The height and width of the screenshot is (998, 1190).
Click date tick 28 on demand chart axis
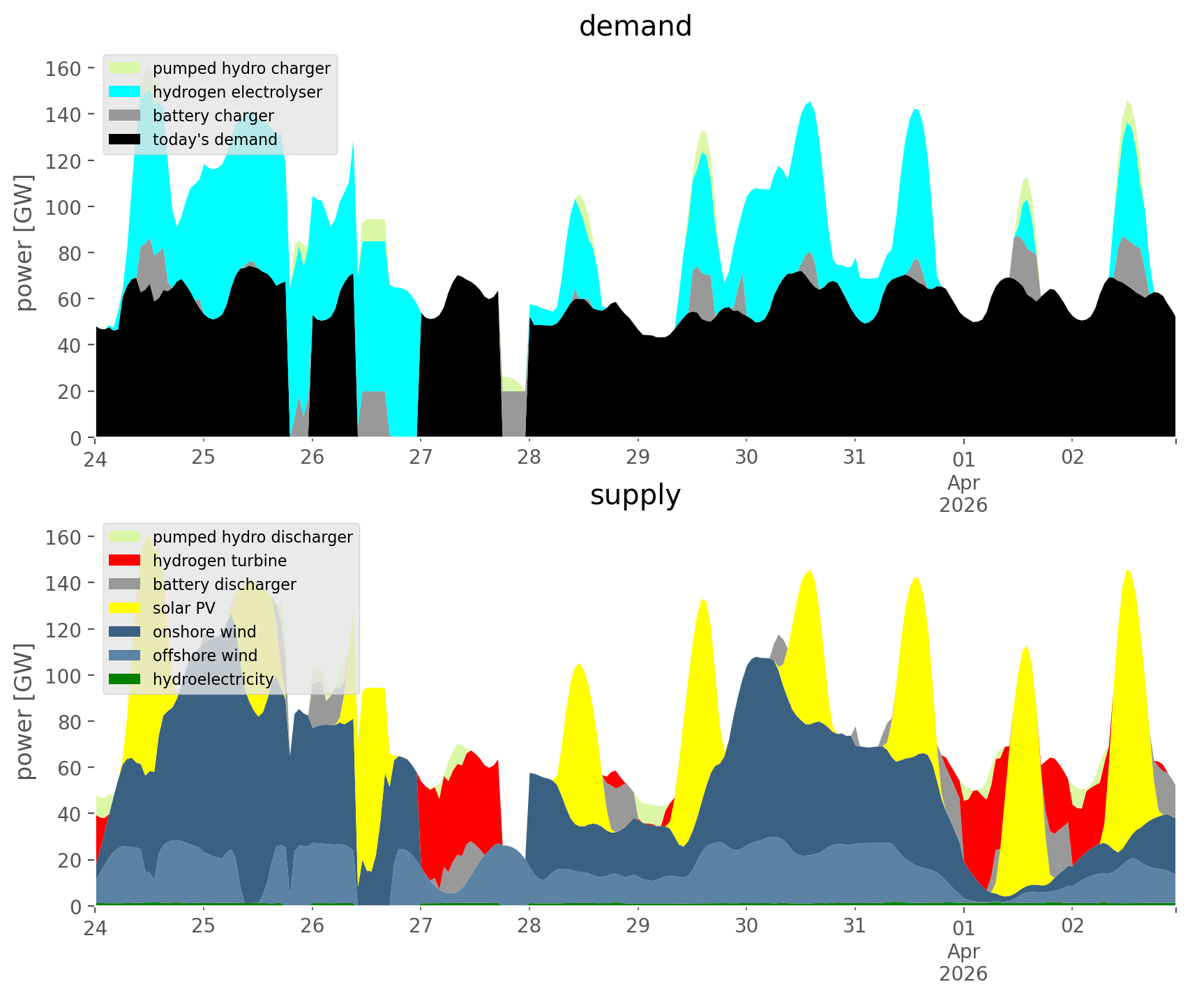click(x=529, y=458)
